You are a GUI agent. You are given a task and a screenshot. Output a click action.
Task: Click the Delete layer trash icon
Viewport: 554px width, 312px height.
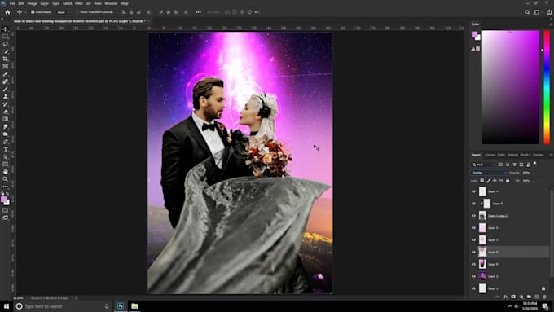[x=544, y=297]
